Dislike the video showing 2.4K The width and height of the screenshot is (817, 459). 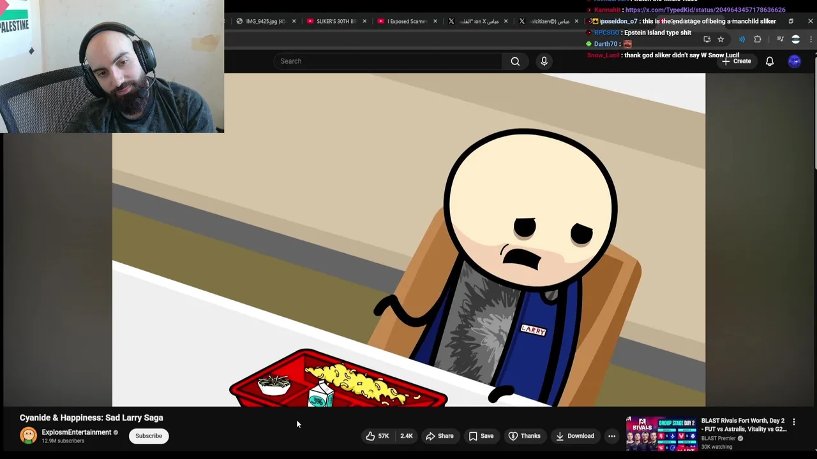(x=407, y=436)
